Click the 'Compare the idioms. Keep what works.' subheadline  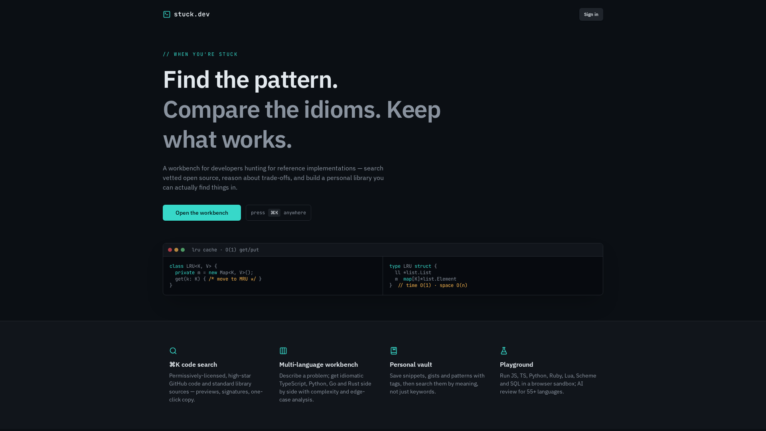tap(302, 124)
